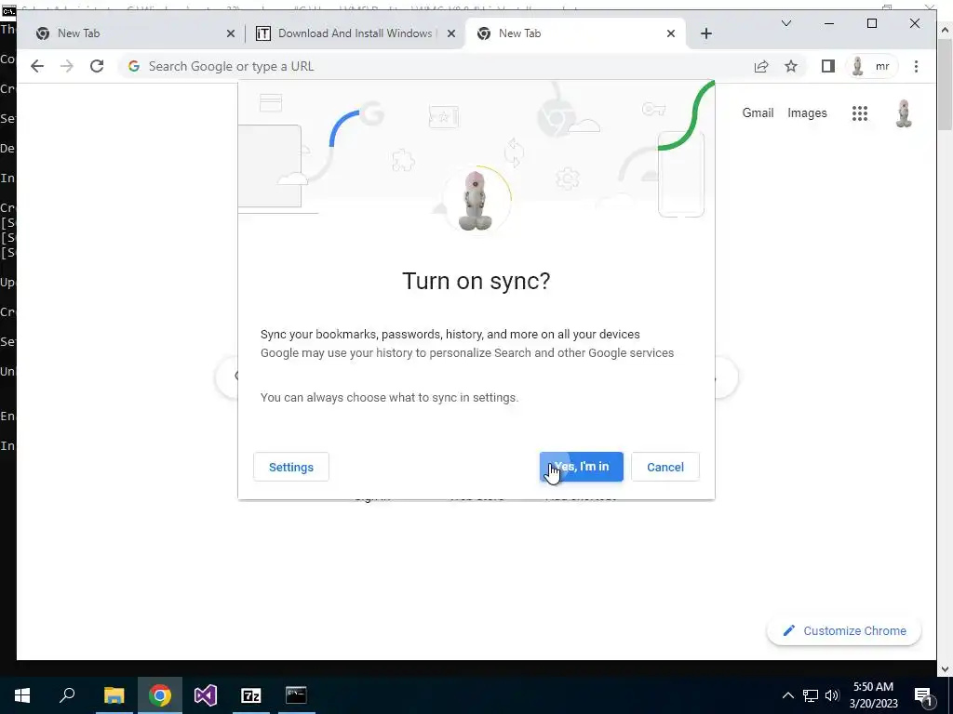This screenshot has height=714, width=953.
Task: Select the active third New Tab
Action: [574, 33]
